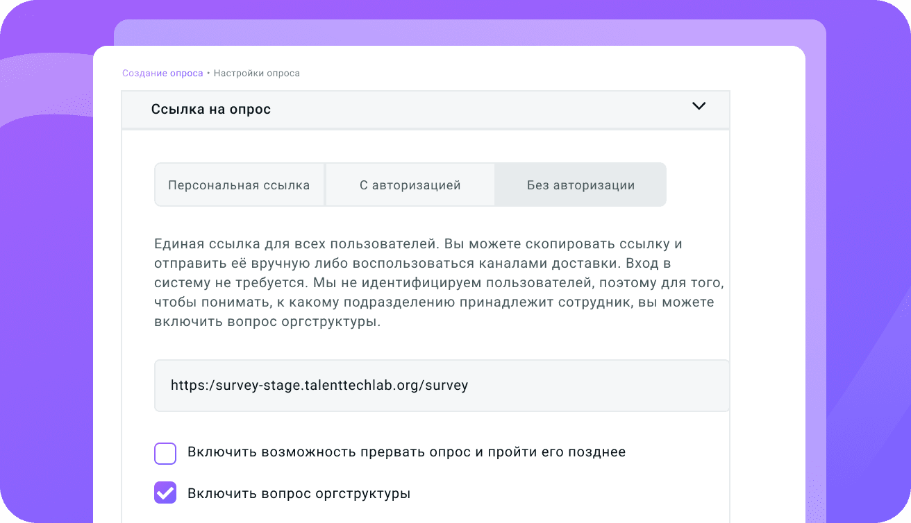Image resolution: width=911 pixels, height=523 pixels.
Task: Collapse the Ссылка на опрос section chevron
Action: point(699,106)
